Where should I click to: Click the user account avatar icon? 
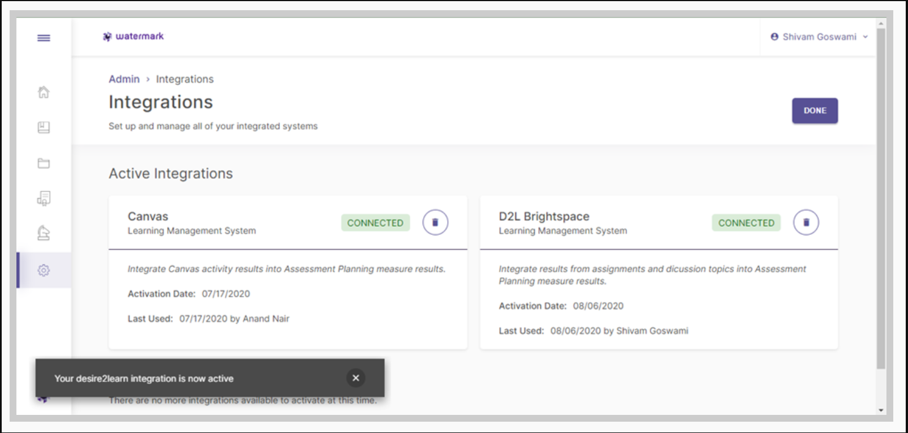coord(774,37)
